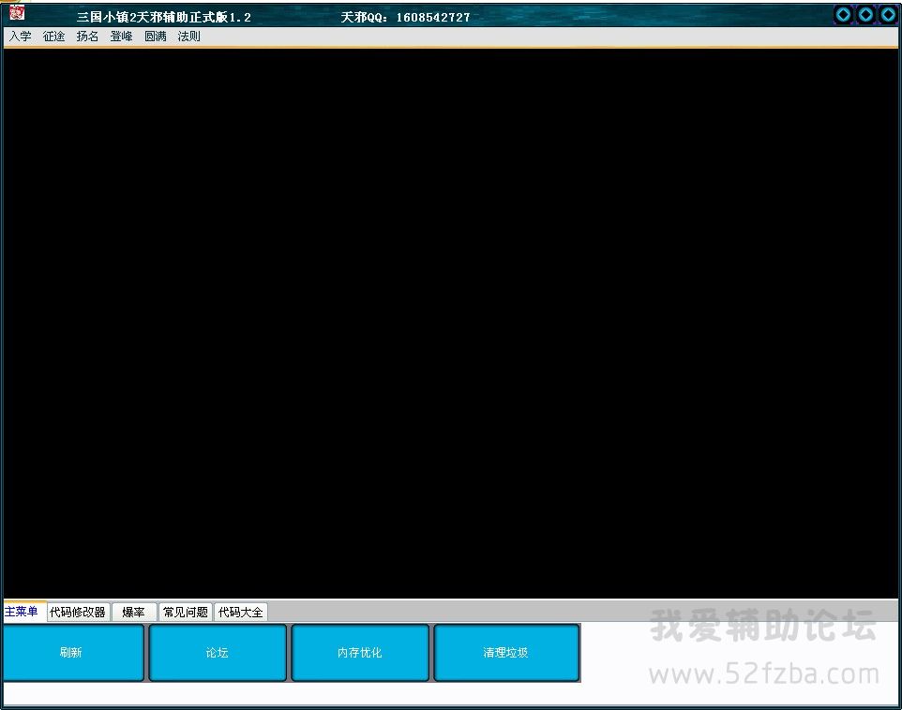The height and width of the screenshot is (710, 902).
Task: Click the last round title bar button
Action: [888, 14]
